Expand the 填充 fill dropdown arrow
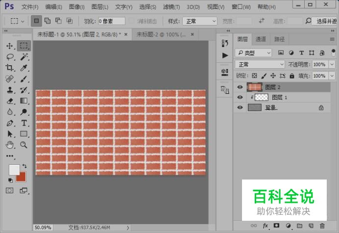This screenshot has height=233, width=339. tap(332, 76)
